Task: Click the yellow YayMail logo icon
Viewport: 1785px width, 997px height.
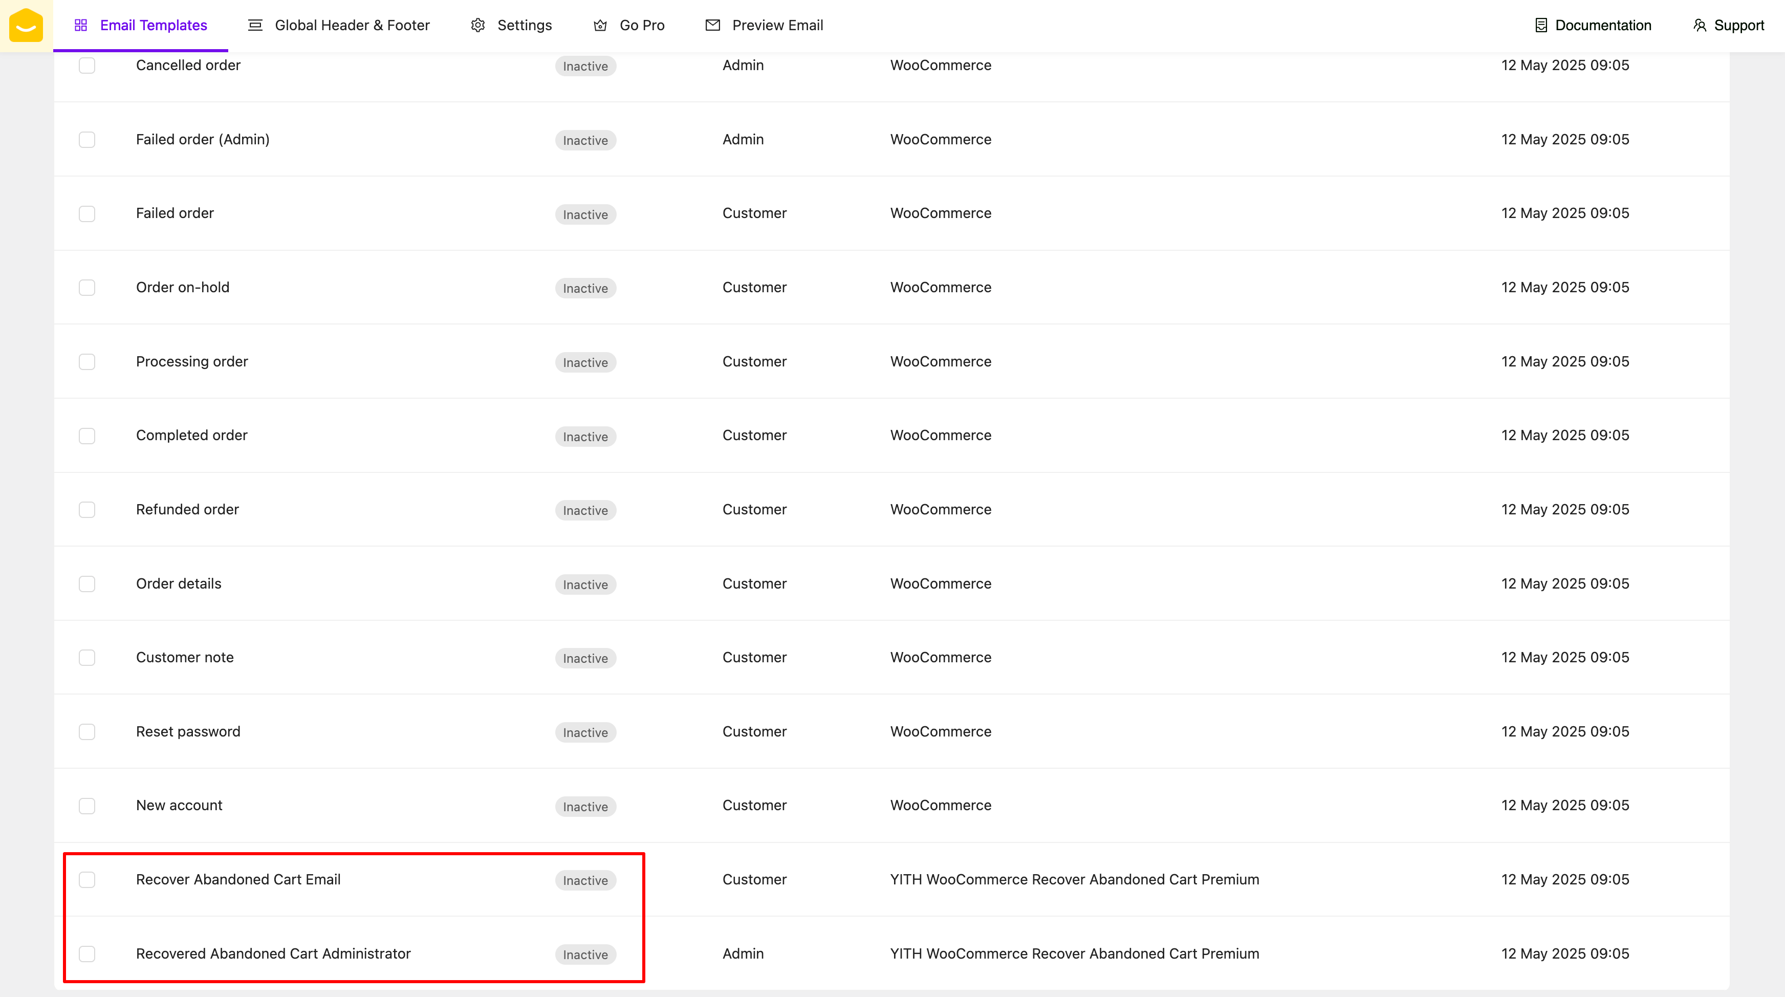Action: pyautogui.click(x=26, y=26)
